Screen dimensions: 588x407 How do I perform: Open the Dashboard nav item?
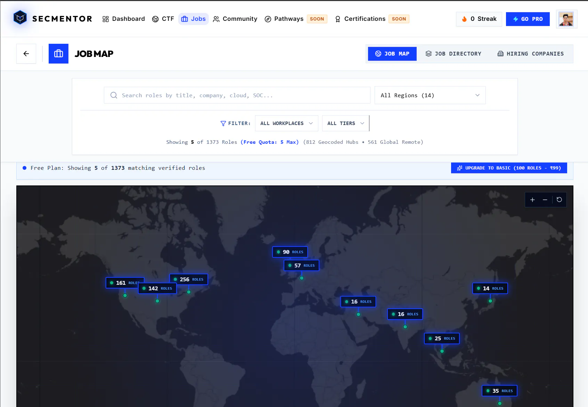[x=124, y=19]
